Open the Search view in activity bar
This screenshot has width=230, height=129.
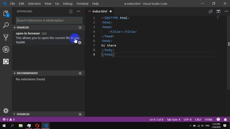pyautogui.click(x=6, y=25)
